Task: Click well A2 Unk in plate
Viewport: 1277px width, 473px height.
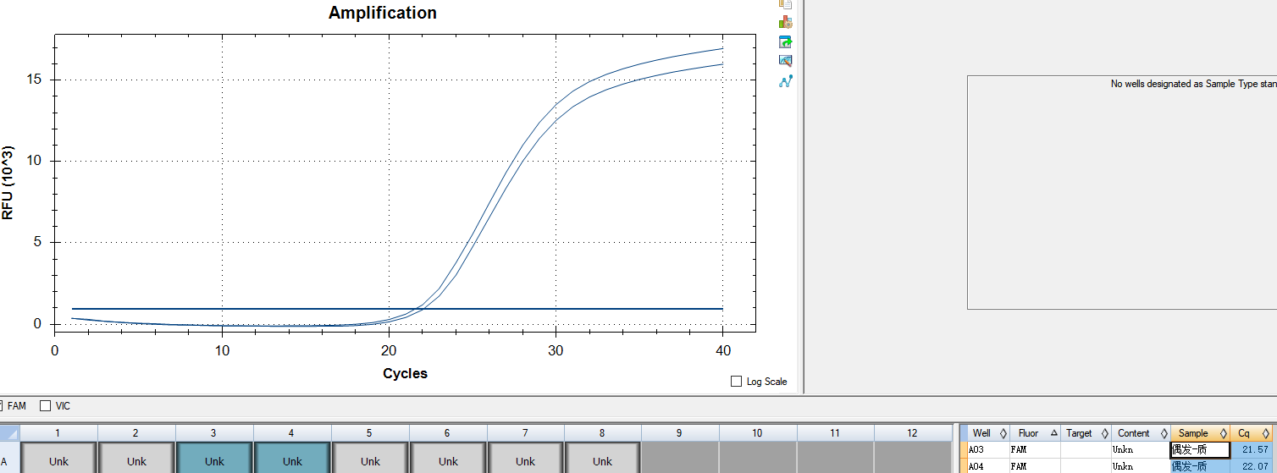Action: tap(136, 458)
